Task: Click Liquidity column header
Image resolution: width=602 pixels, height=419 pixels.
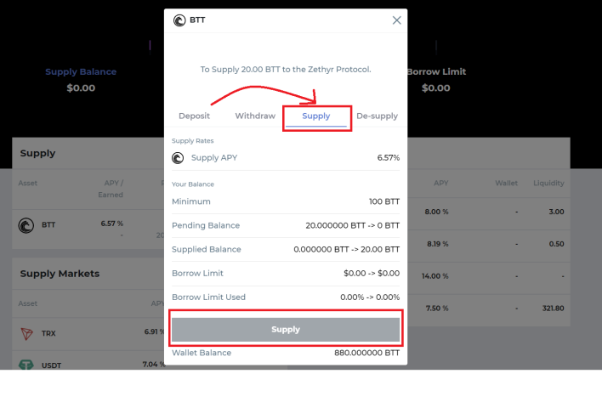Action: tap(548, 183)
